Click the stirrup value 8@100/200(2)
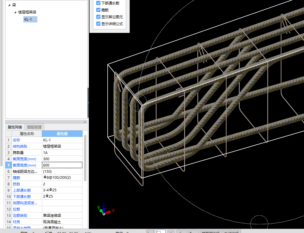 click(62, 178)
